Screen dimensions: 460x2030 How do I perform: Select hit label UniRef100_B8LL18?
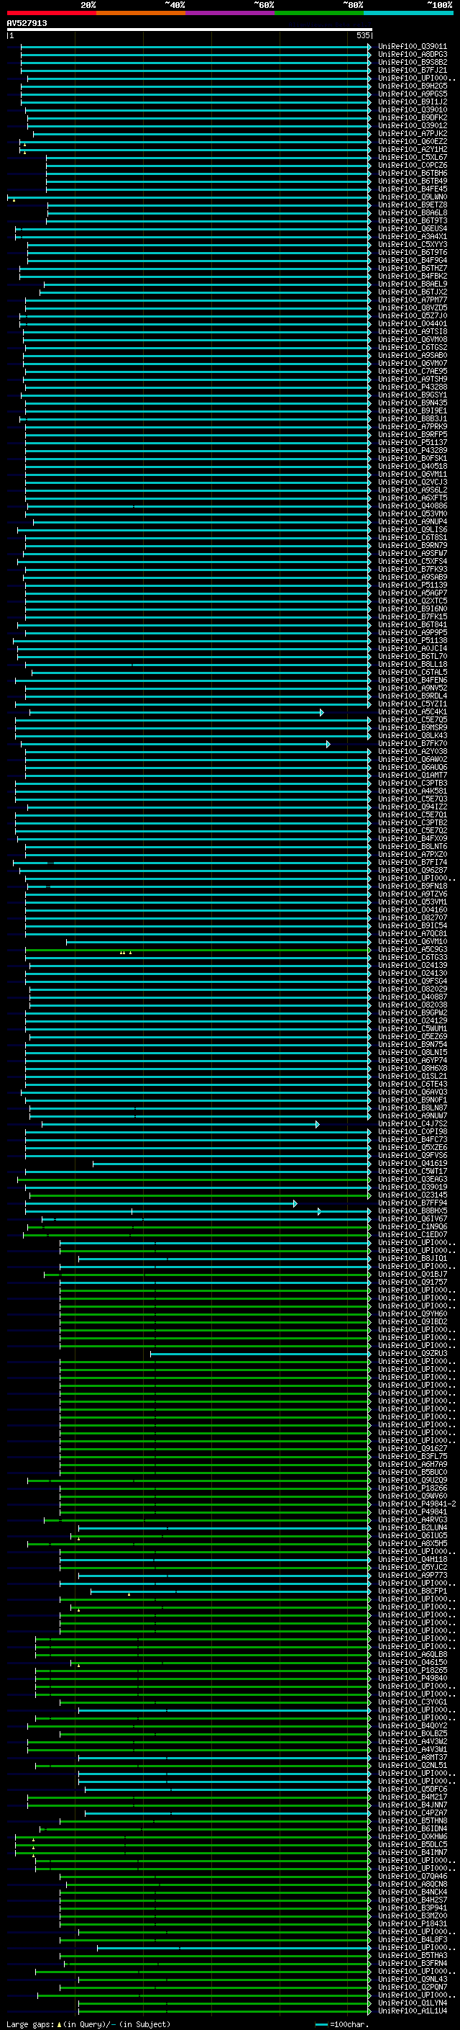tap(413, 665)
